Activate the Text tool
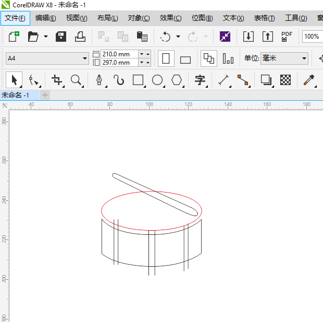Viewport: 323px width, 322px height. click(x=200, y=80)
